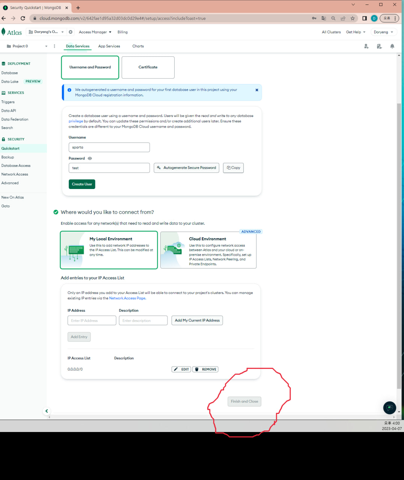The height and width of the screenshot is (480, 404).
Task: Open Network Access in sidebar
Action: [x=15, y=174]
